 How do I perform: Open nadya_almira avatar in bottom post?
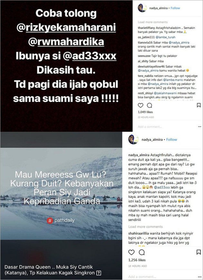coord(133,139)
